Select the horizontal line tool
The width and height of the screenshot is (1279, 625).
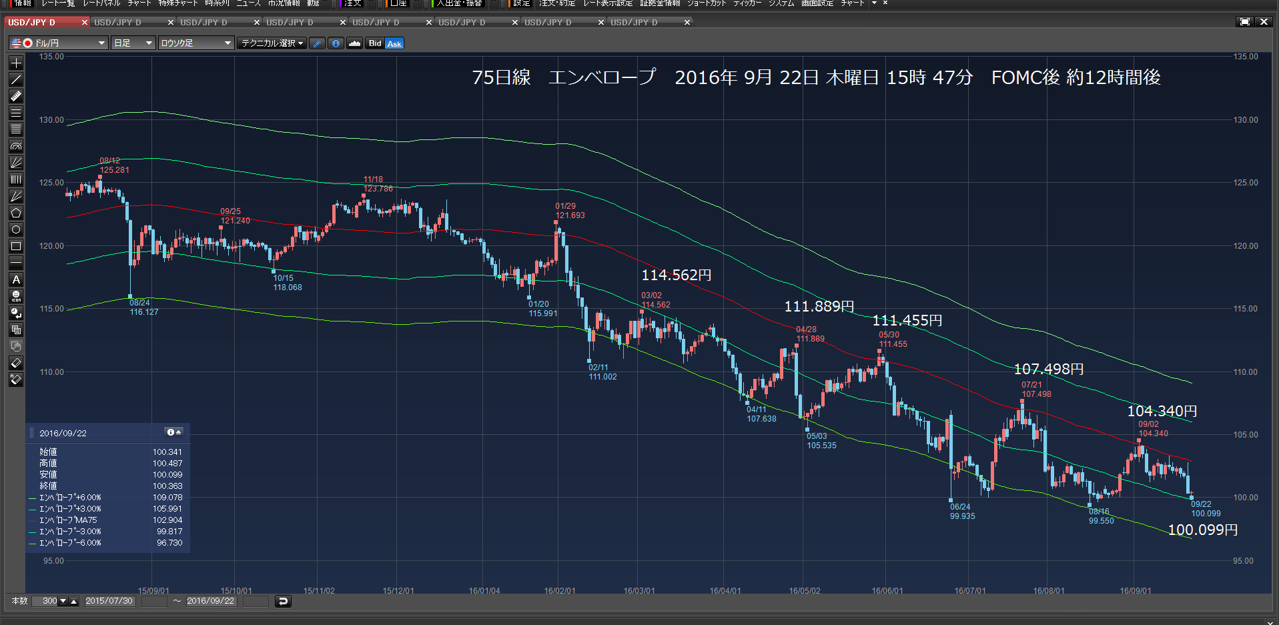(16, 263)
